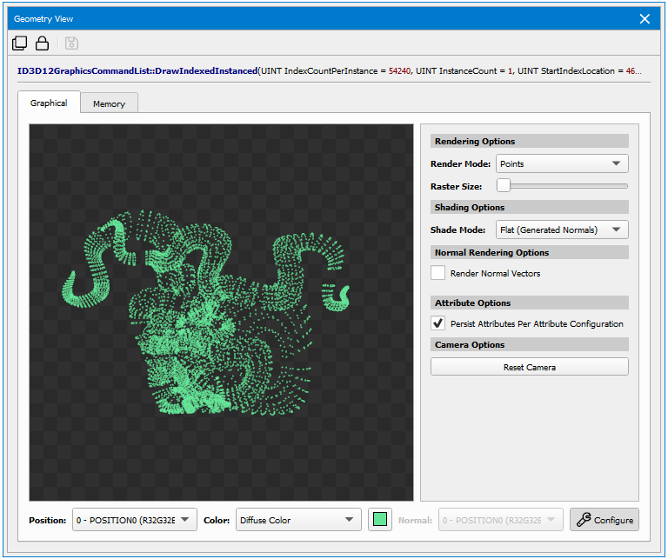
Task: Click the wrench icon on Configure button
Action: click(x=583, y=520)
